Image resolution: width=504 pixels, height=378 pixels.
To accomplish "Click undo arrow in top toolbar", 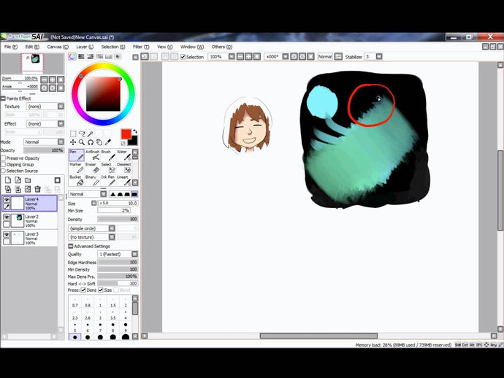I will click(145, 56).
